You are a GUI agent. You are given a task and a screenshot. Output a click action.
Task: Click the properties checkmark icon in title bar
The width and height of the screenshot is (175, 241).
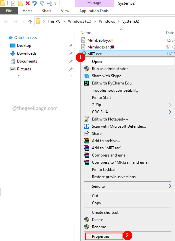point(13,3)
